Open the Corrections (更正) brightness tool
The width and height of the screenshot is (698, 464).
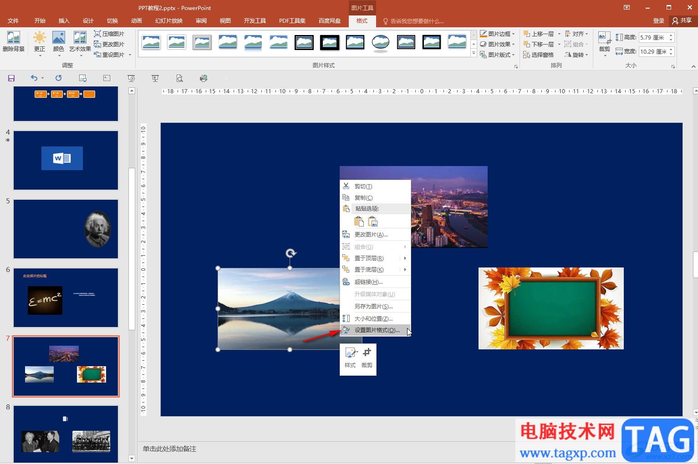pyautogui.click(x=40, y=44)
